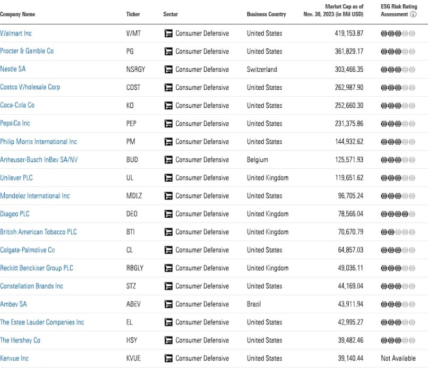The width and height of the screenshot is (428, 368).
Task: Click the sector icon in Coca-Cola Co row
Action: click(x=168, y=106)
